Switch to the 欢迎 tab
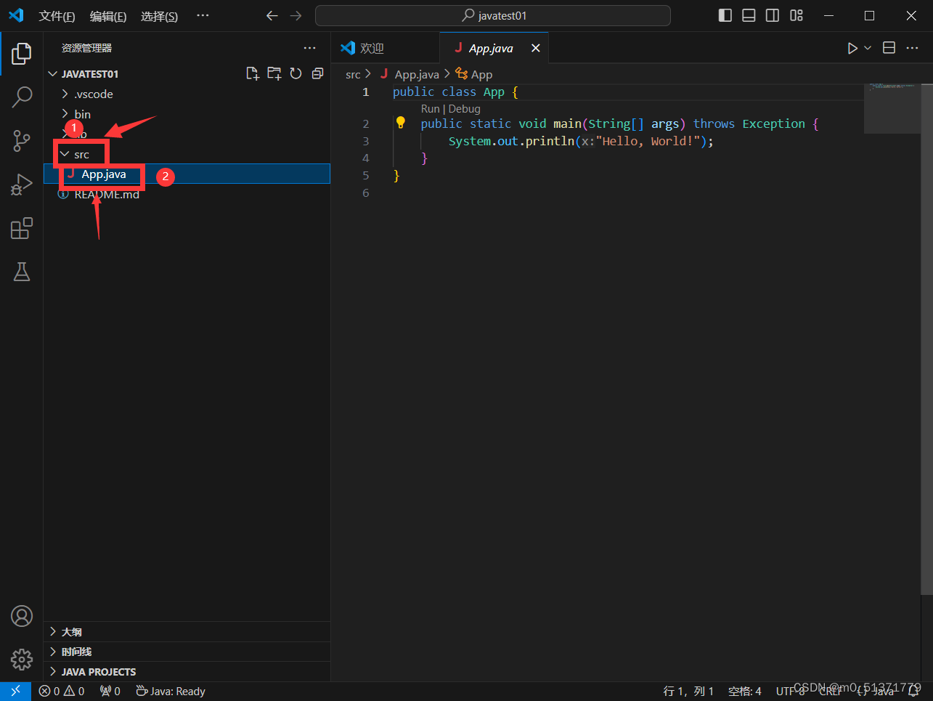 (x=385, y=48)
